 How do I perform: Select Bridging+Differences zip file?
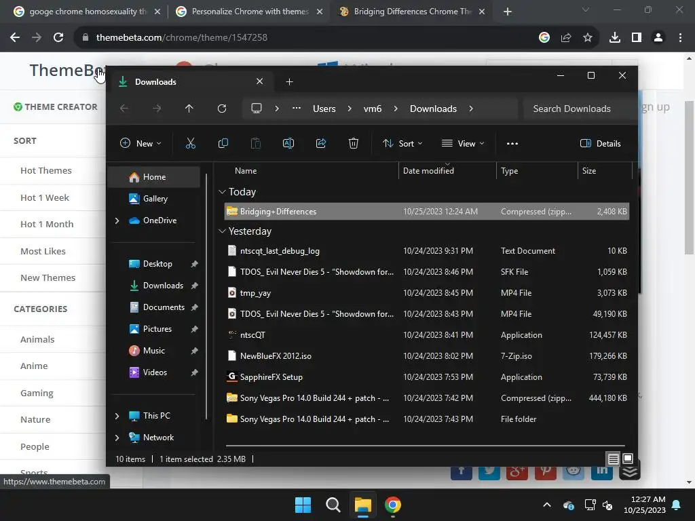coord(427,212)
